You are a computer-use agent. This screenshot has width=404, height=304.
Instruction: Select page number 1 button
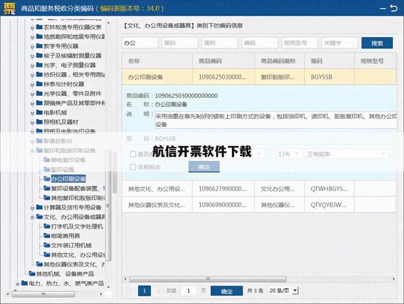click(145, 291)
